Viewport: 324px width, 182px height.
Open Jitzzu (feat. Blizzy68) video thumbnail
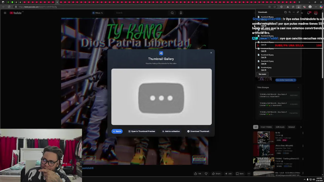click(x=264, y=150)
